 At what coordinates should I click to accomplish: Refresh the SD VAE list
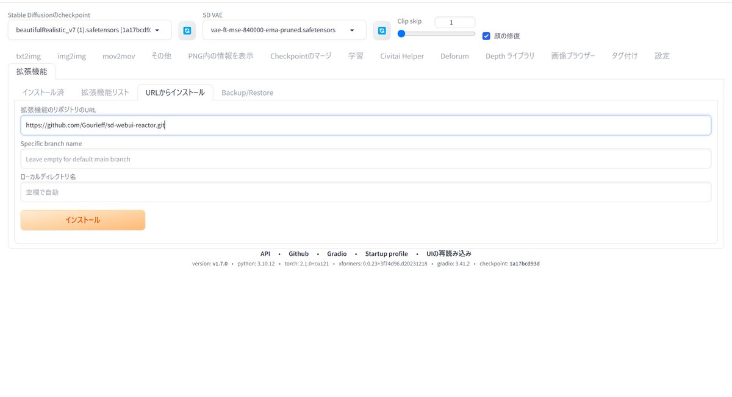pos(382,30)
